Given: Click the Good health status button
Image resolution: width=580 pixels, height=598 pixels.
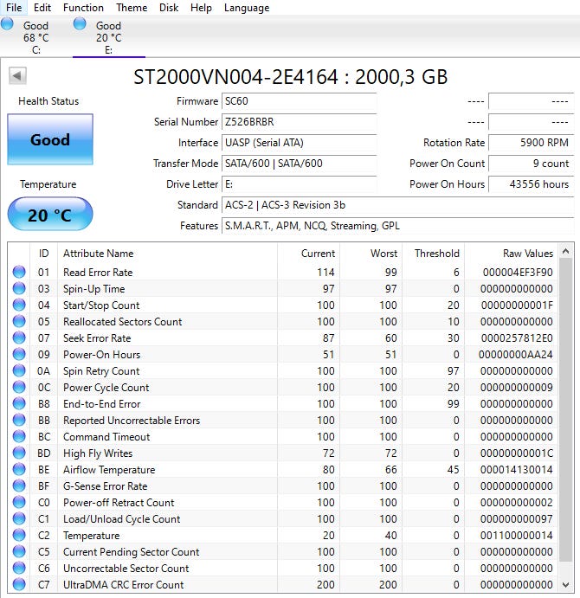Looking at the screenshot, I should pyautogui.click(x=49, y=139).
